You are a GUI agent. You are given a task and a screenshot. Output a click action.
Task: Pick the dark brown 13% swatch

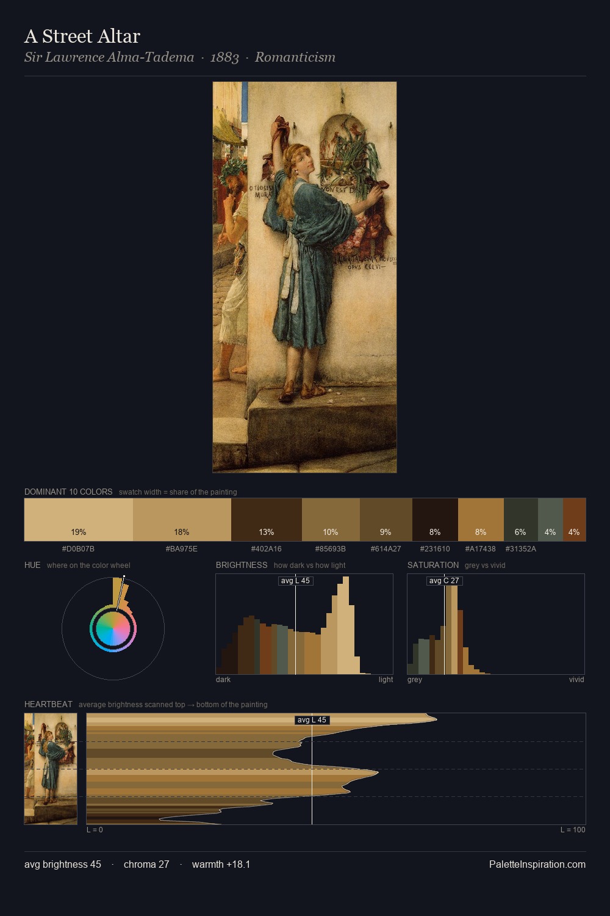pyautogui.click(x=267, y=520)
